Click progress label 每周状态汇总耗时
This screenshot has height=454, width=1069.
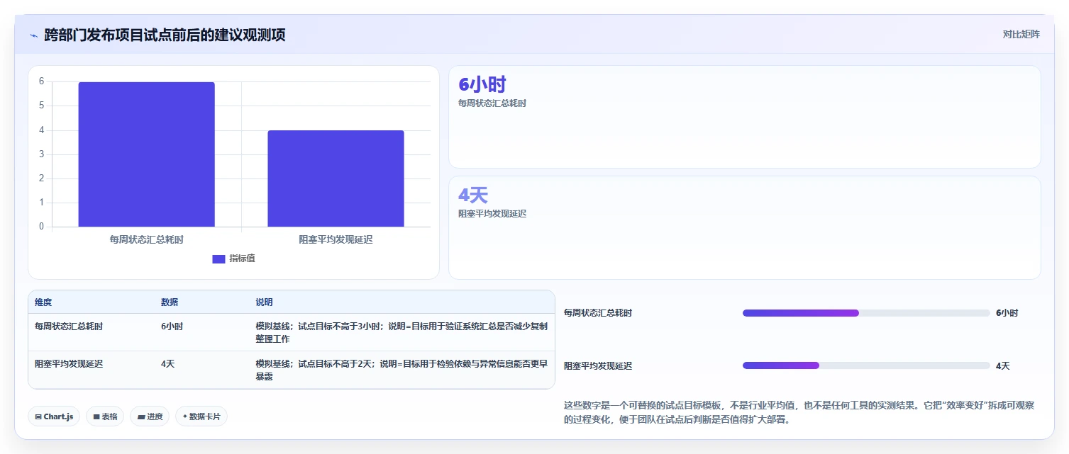point(598,313)
